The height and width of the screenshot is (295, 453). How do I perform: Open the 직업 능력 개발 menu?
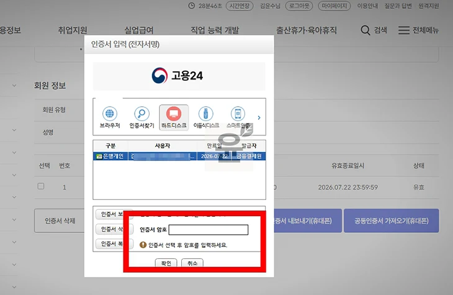[215, 30]
